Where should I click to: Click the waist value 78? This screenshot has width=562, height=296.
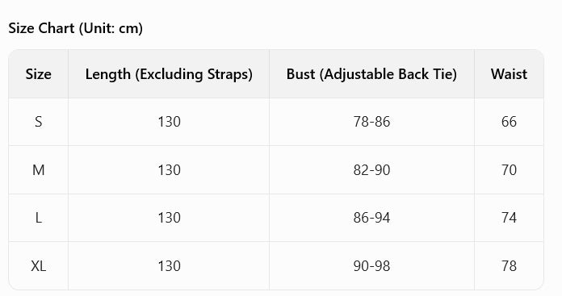tap(509, 266)
